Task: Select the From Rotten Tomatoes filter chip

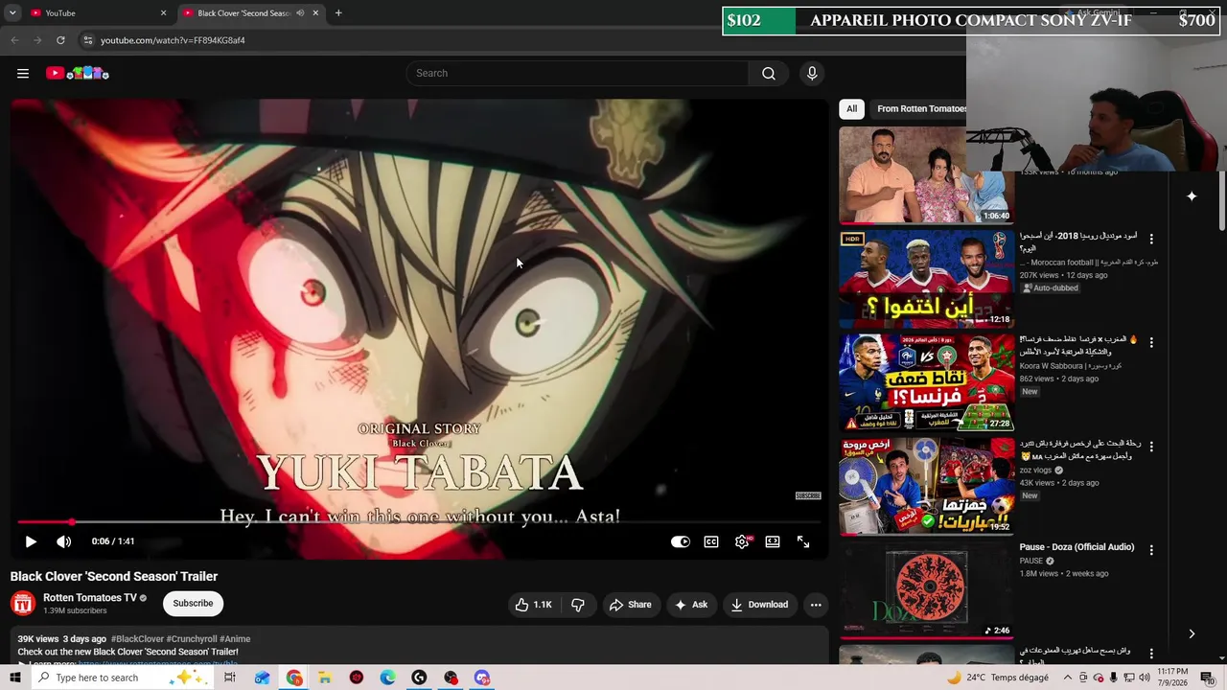Action: [920, 108]
